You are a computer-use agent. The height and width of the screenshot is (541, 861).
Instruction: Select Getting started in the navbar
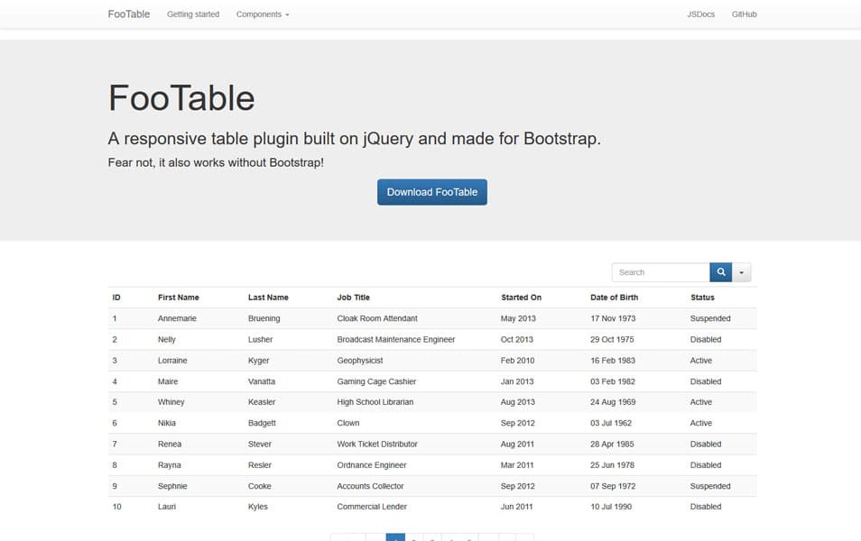[x=192, y=14]
